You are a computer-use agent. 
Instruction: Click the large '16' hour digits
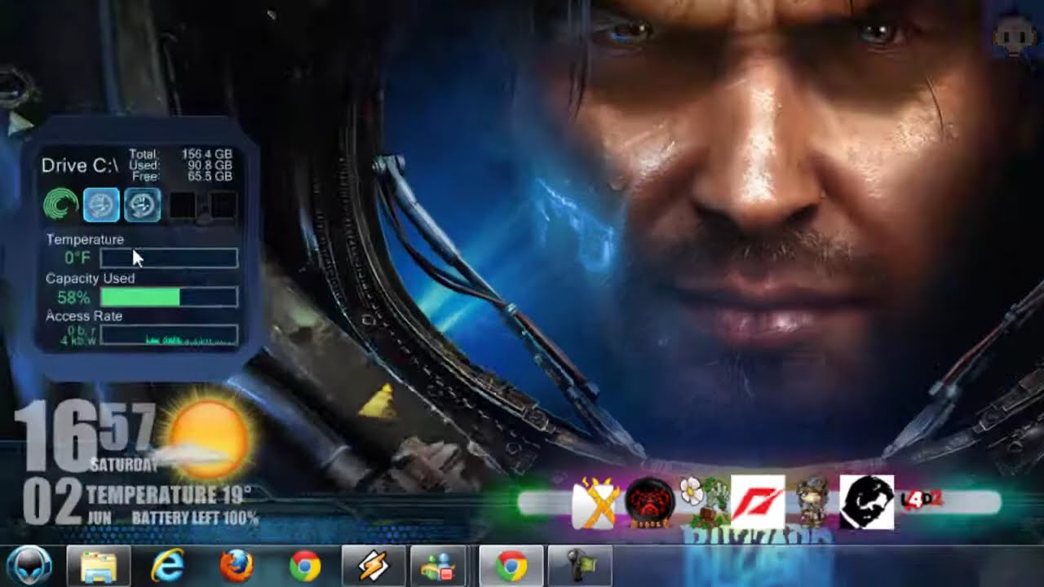(55, 438)
